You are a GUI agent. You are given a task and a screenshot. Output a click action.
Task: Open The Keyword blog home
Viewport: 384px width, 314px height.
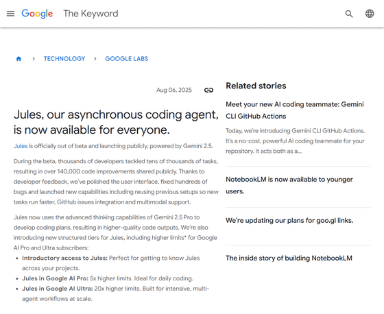pyautogui.click(x=91, y=14)
